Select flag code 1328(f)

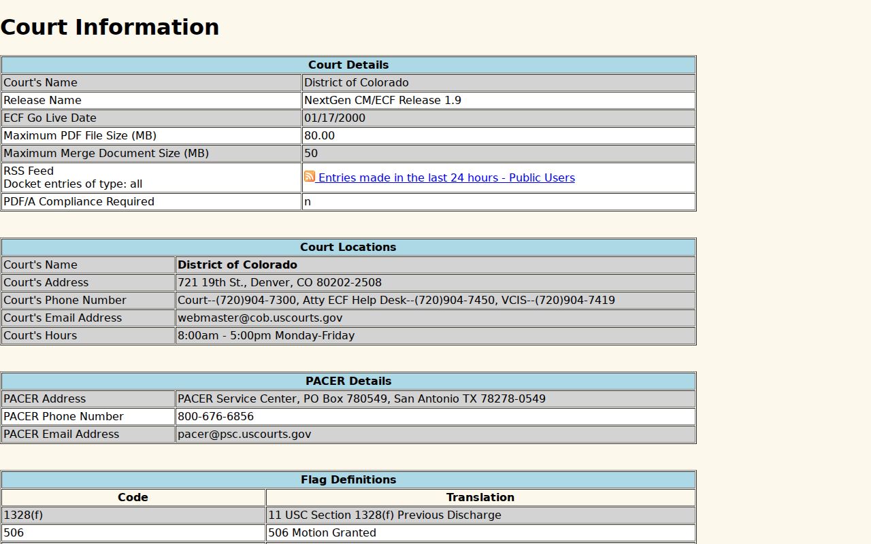click(x=23, y=515)
